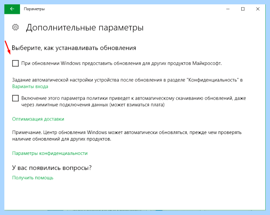Maximize the Параметры window

tap(243, 9)
